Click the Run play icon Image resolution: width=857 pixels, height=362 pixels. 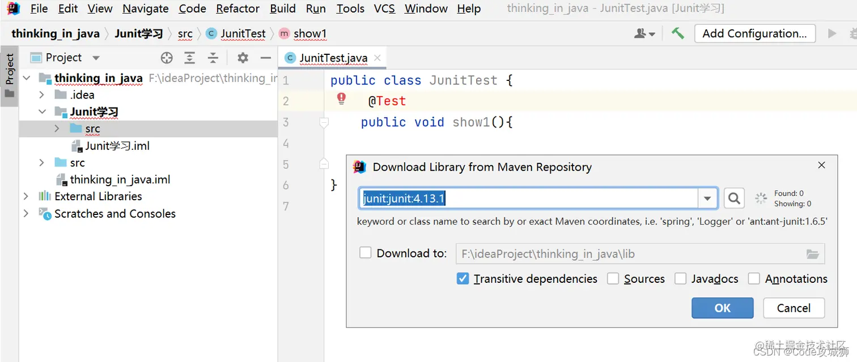point(832,33)
